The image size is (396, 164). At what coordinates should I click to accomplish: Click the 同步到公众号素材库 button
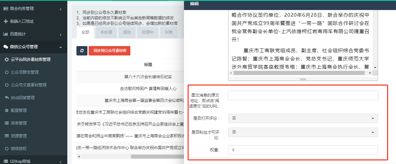point(109,51)
